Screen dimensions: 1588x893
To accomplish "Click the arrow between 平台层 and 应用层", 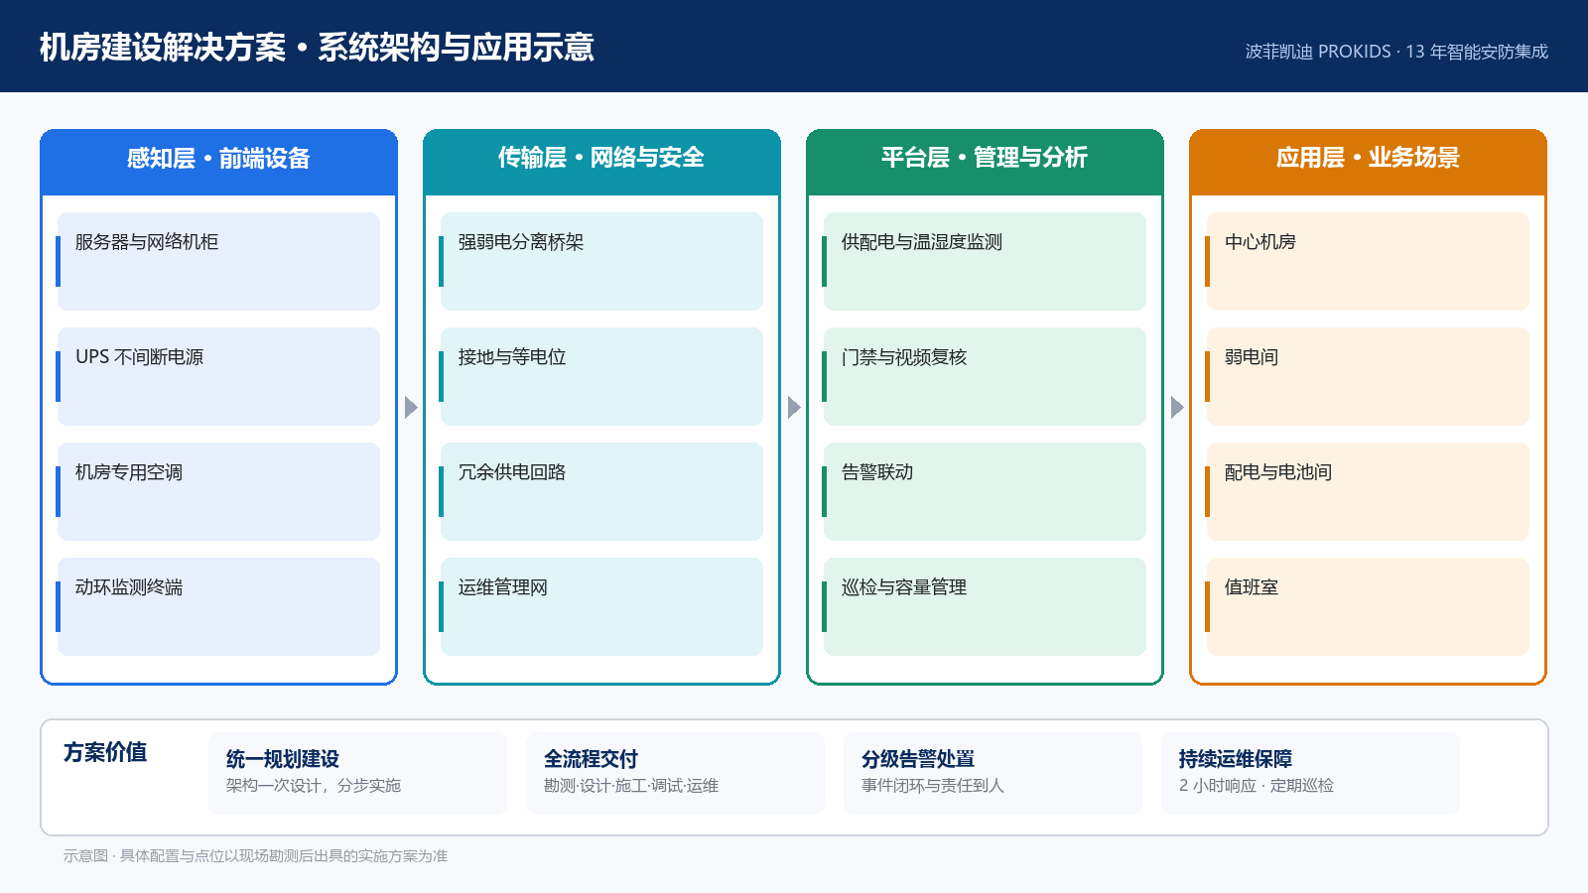I will [x=1177, y=407].
